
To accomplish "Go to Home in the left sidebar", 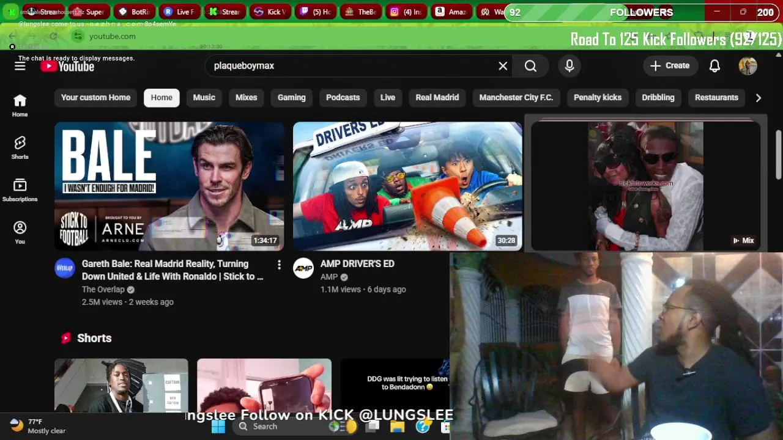I will pos(20,105).
